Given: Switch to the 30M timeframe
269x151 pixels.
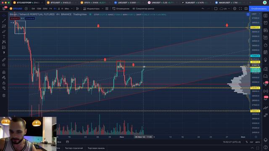Looking at the screenshot, I should pos(45,8).
